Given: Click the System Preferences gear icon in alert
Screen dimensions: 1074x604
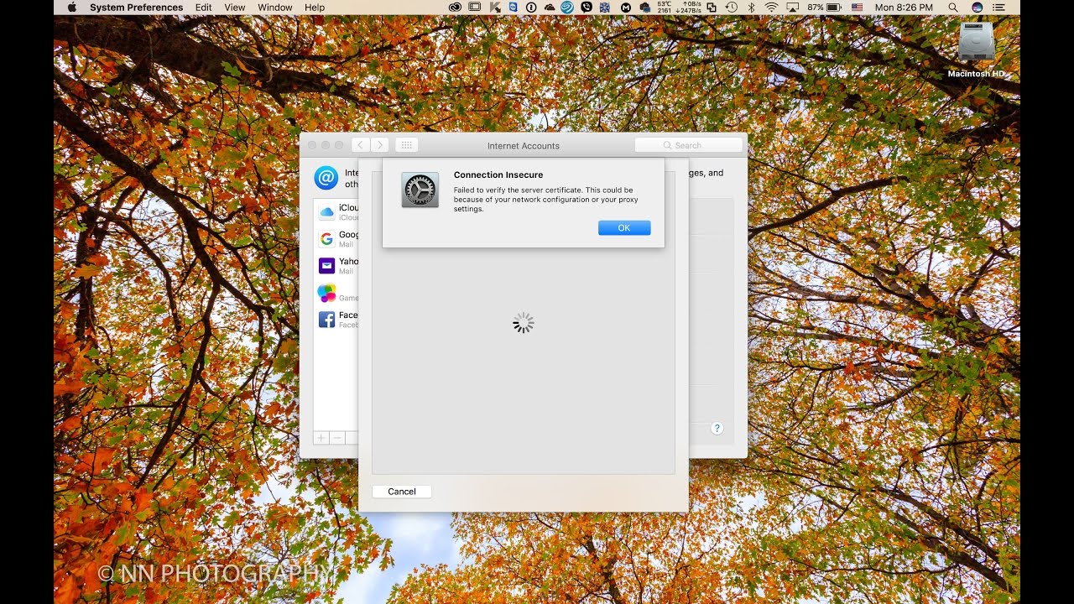Looking at the screenshot, I should [420, 190].
